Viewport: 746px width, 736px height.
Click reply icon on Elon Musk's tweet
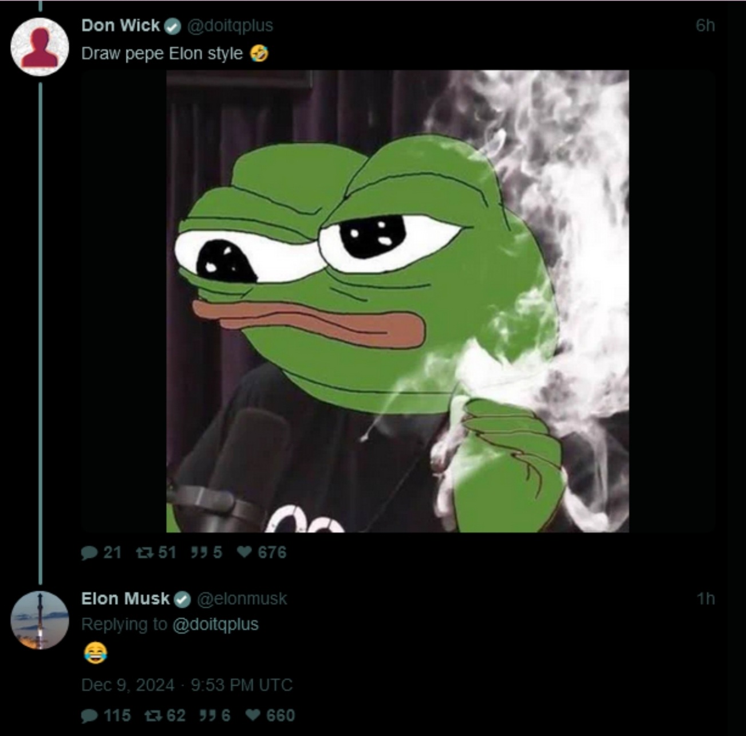pyautogui.click(x=89, y=716)
